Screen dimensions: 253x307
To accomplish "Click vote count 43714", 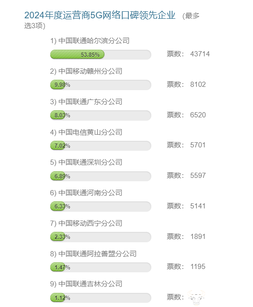I will (200, 54).
